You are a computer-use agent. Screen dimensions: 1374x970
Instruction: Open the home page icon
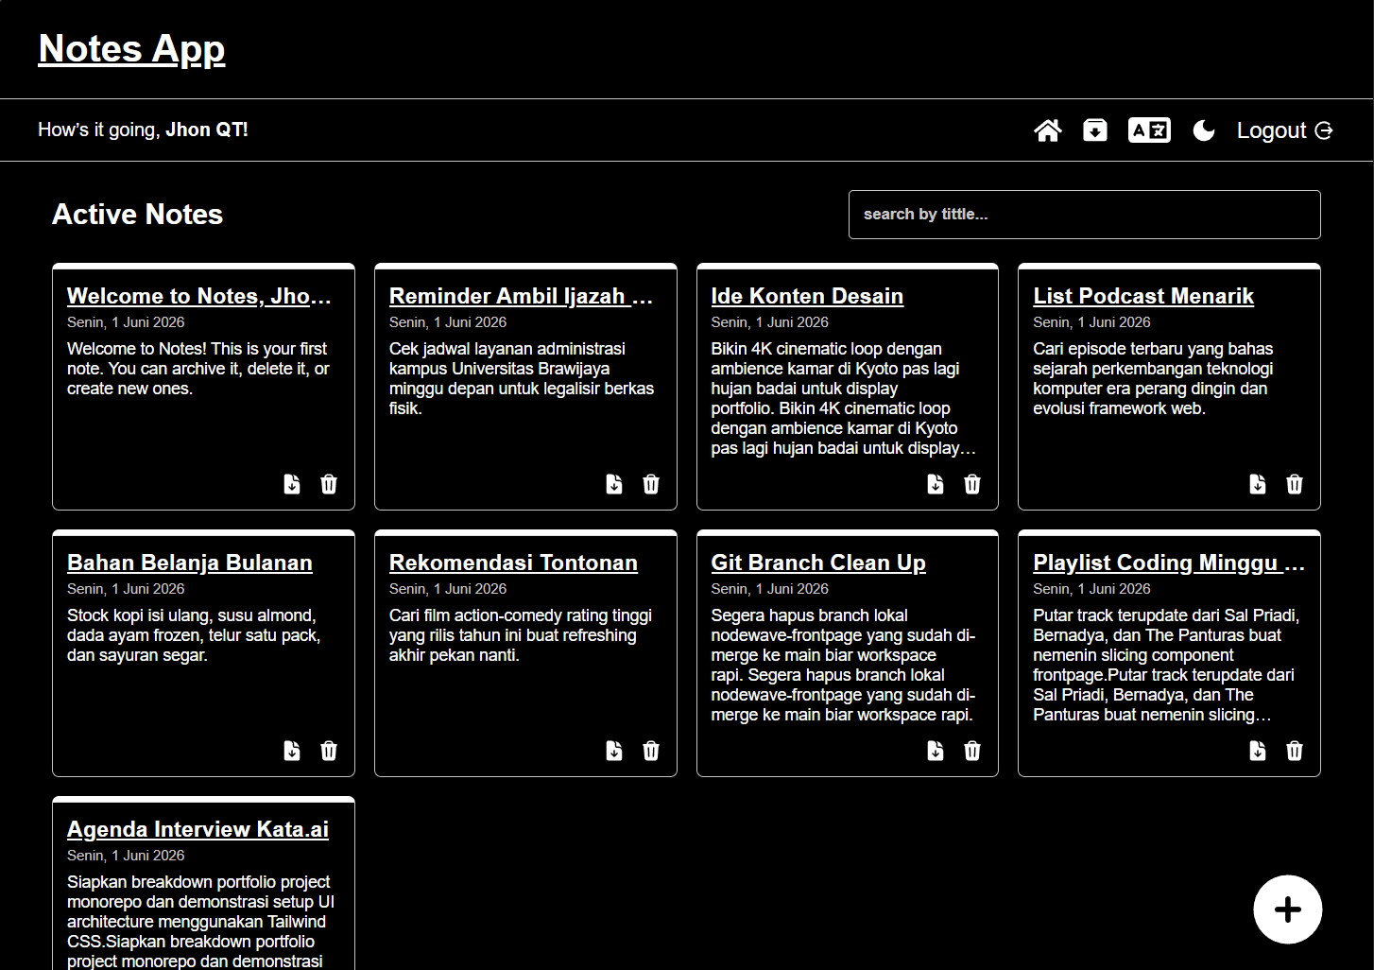[x=1047, y=130]
